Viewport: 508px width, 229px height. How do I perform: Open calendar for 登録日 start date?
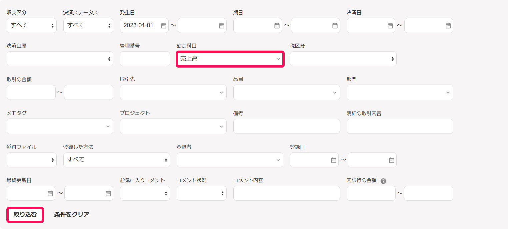tap(334, 160)
